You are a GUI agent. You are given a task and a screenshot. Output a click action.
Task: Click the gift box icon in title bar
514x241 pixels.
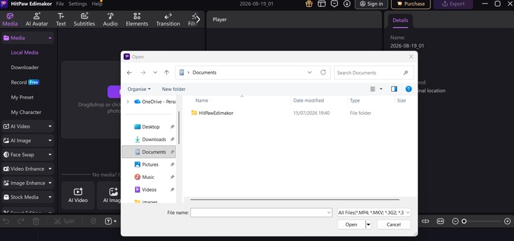(x=309, y=4)
